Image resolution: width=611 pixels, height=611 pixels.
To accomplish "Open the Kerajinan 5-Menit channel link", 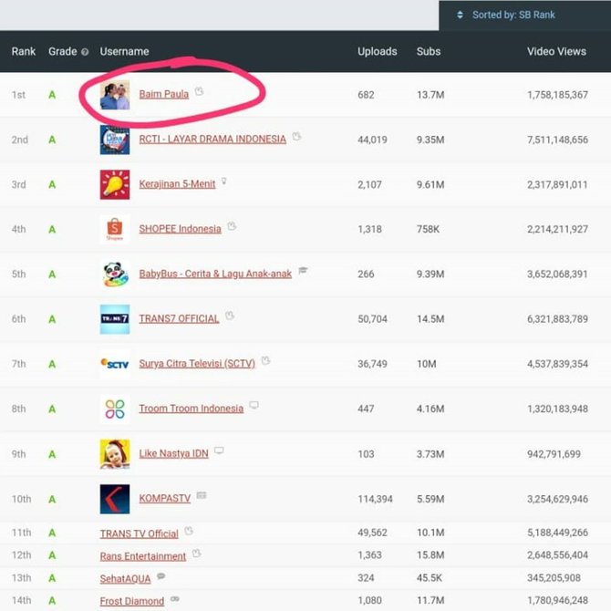I will [x=177, y=184].
